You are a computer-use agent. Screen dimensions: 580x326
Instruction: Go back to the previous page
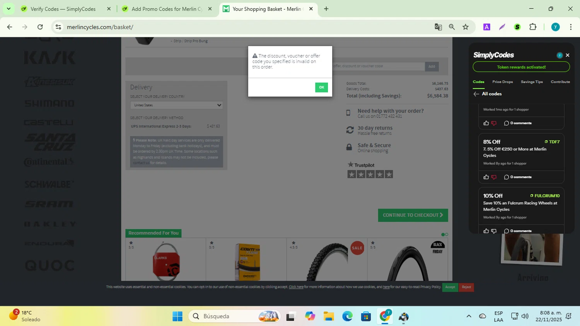(x=10, y=27)
